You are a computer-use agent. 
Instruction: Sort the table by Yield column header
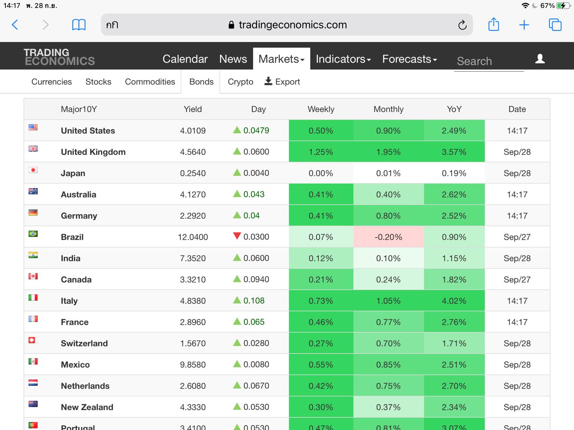point(192,109)
